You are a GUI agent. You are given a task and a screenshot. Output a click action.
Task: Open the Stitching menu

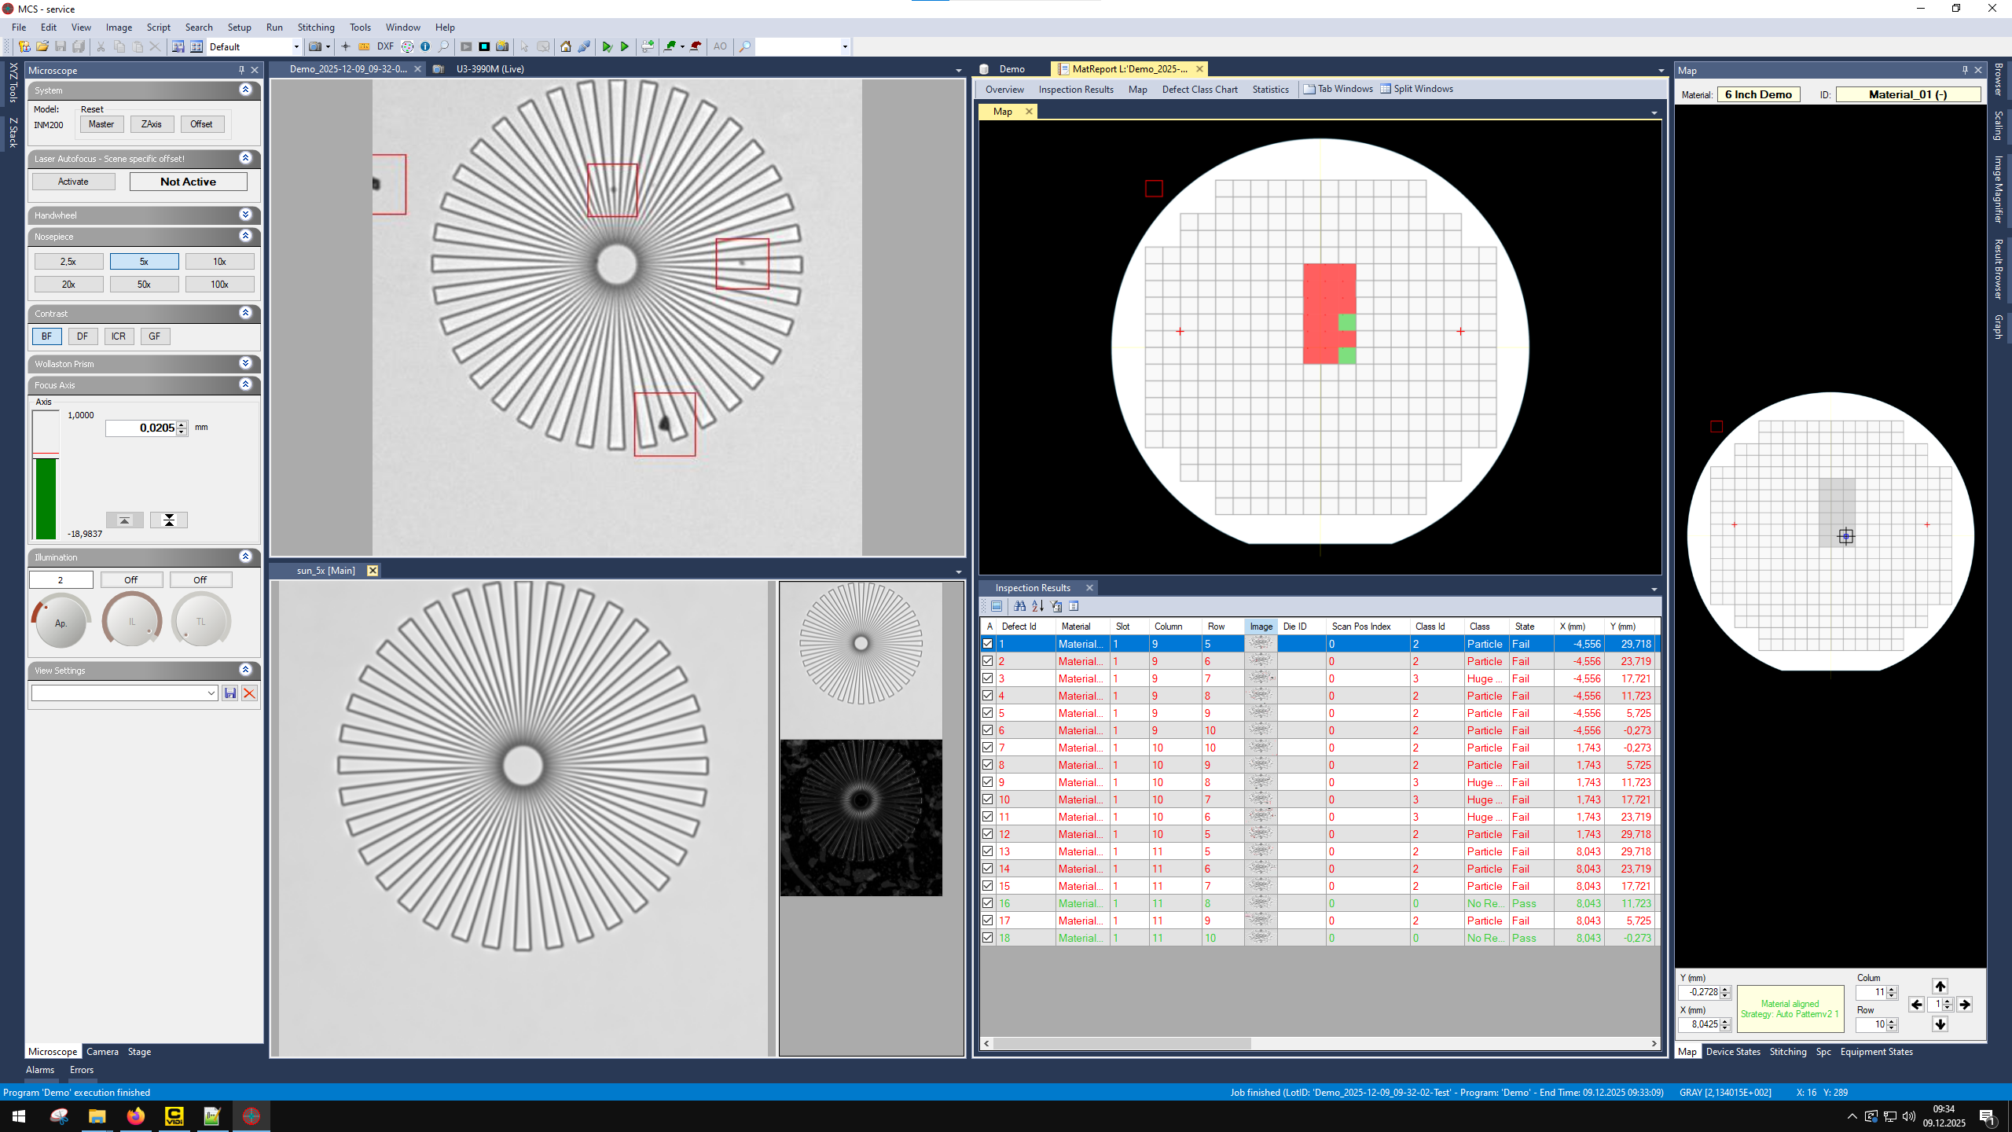(315, 27)
